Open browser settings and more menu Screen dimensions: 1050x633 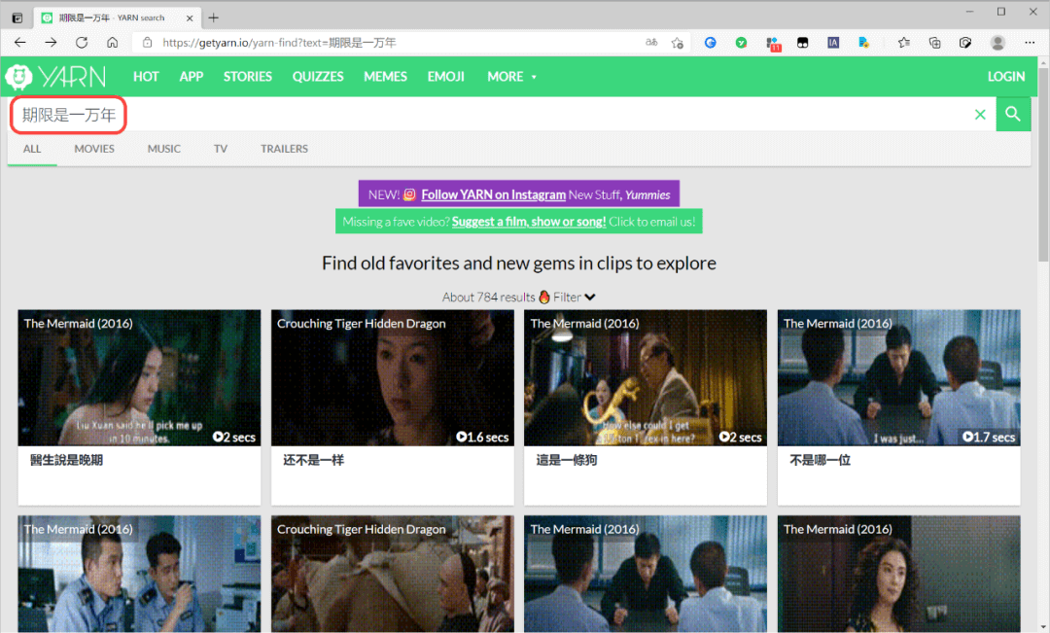click(1030, 42)
